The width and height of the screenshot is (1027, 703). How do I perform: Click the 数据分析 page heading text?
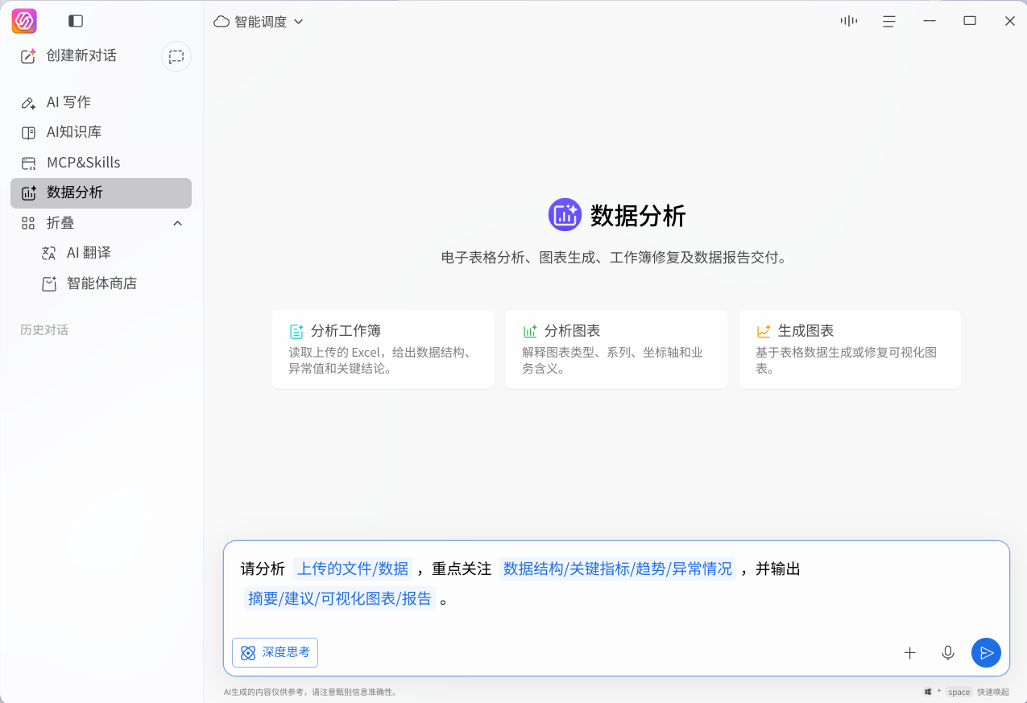point(638,215)
